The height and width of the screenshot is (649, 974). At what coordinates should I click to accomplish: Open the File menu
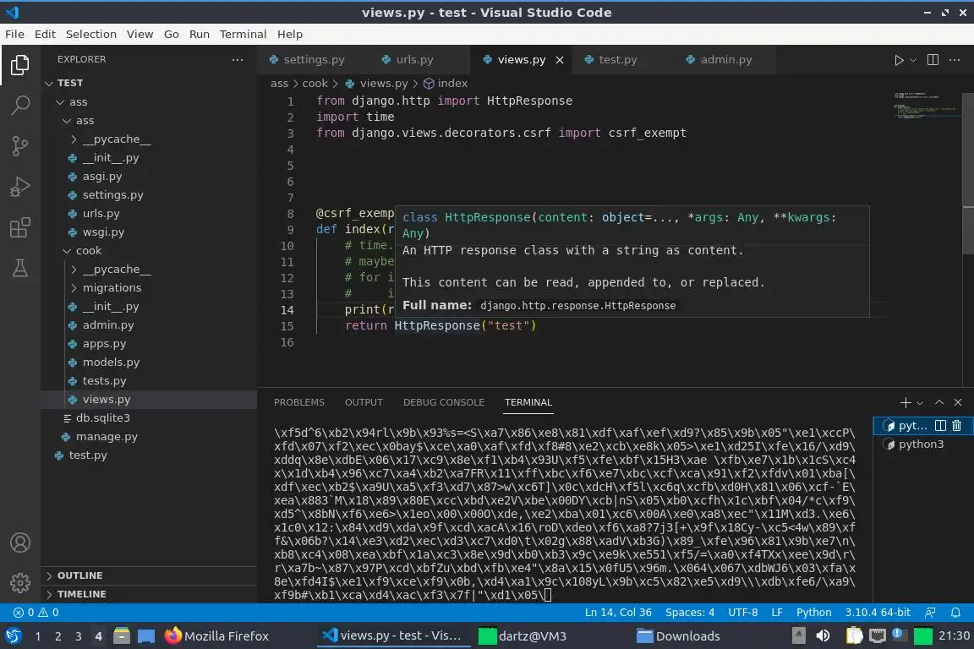point(15,34)
